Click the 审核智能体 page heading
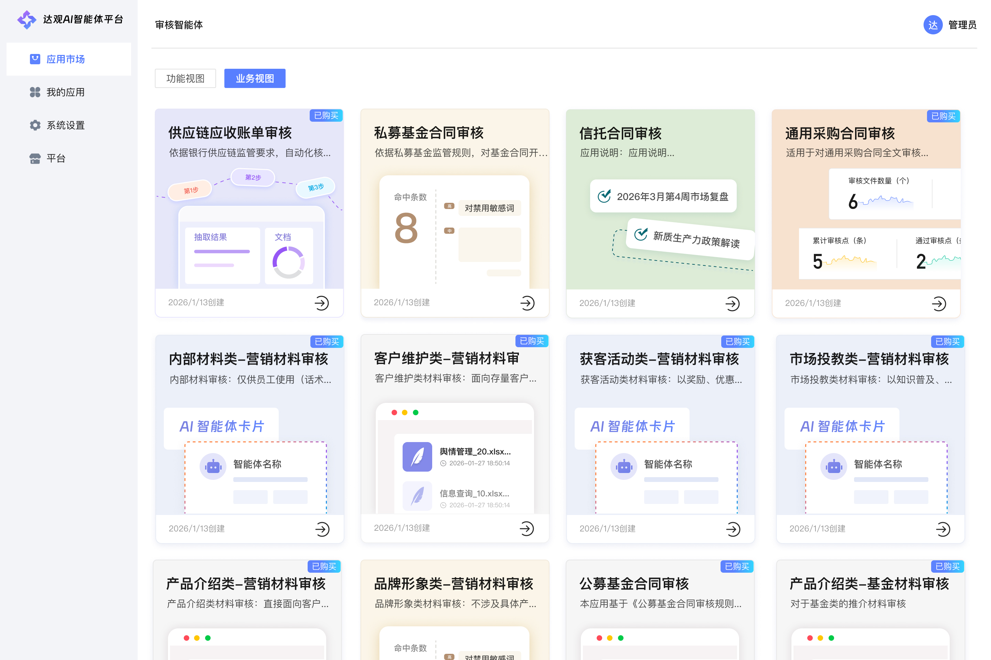This screenshot has width=991, height=660. pyautogui.click(x=179, y=25)
